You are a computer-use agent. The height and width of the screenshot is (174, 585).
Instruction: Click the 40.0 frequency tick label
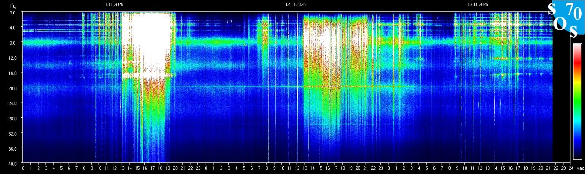[13, 163]
